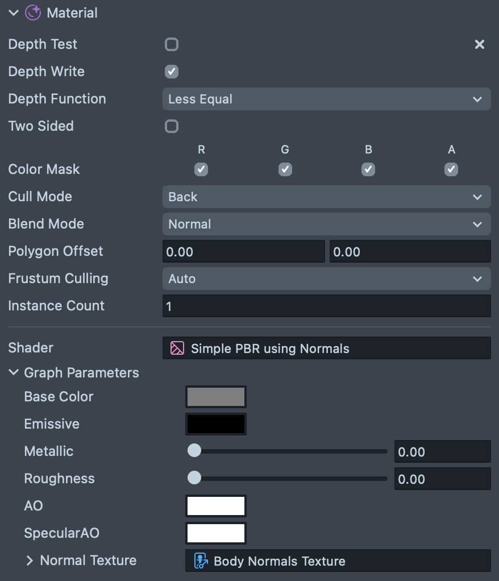Toggle the Two Sided checkbox

point(172,126)
